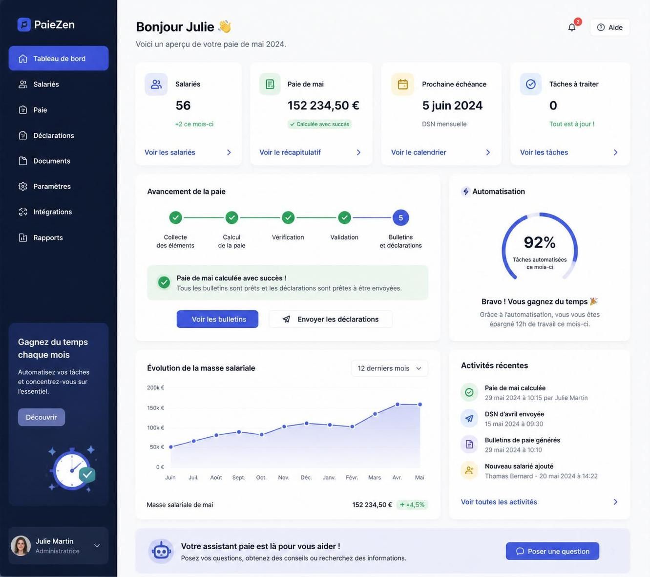Follow the Voir le récapitulatif link
Screen dimensions: 650x577
click(x=290, y=152)
